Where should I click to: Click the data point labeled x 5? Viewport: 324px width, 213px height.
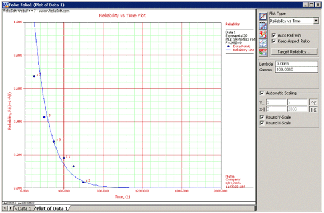coord(44,117)
